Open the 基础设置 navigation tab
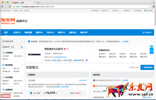 [28, 32]
